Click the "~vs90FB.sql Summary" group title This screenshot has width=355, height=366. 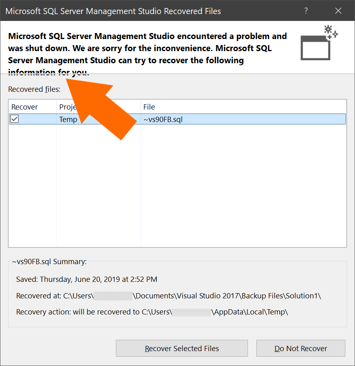49,262
